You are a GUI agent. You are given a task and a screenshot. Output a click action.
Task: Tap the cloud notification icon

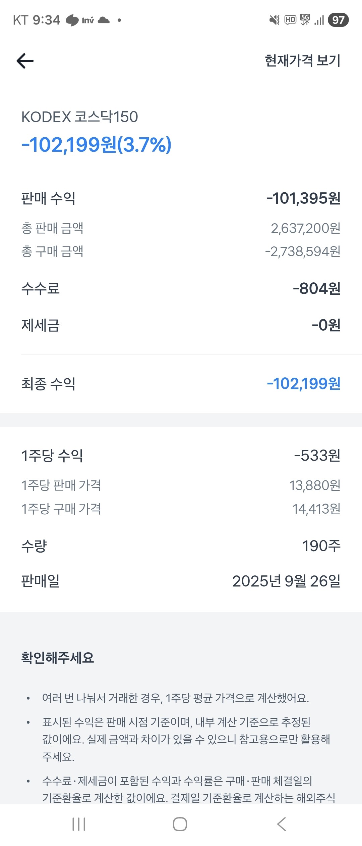tap(104, 20)
